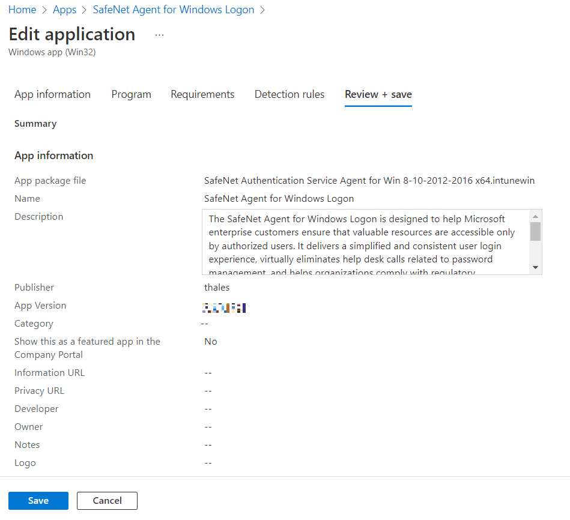The width and height of the screenshot is (570, 520).
Task: Switch to Program tab
Action: [x=131, y=94]
